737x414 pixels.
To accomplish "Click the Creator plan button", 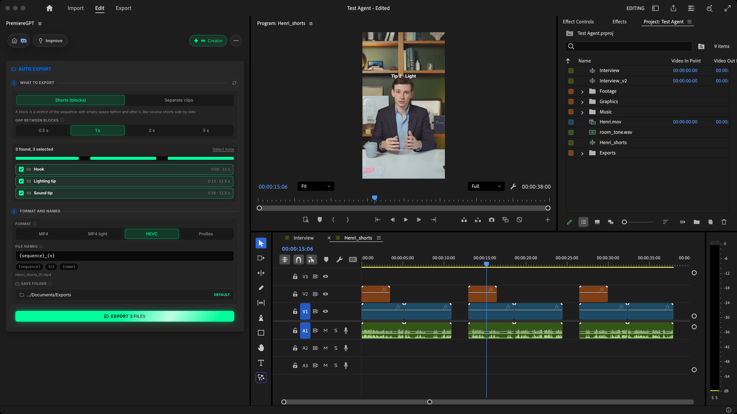I will point(208,41).
